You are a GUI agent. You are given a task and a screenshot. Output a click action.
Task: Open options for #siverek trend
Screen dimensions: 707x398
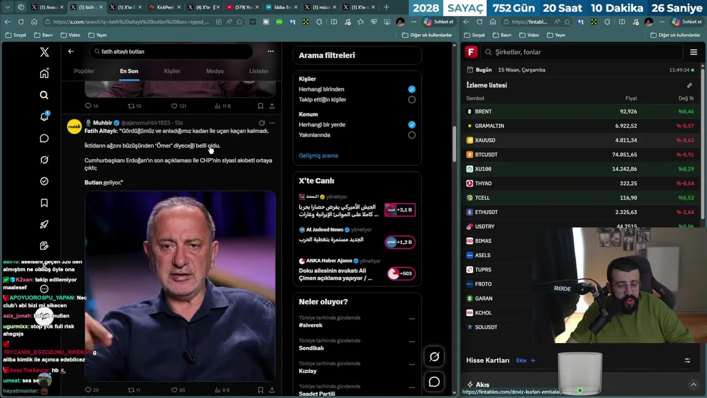[411, 318]
